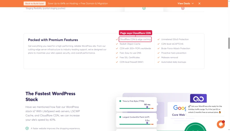Viewport: 230px width, 131px height.
Task: Click green dot beside Time to First Byte
Action: tap(120, 101)
